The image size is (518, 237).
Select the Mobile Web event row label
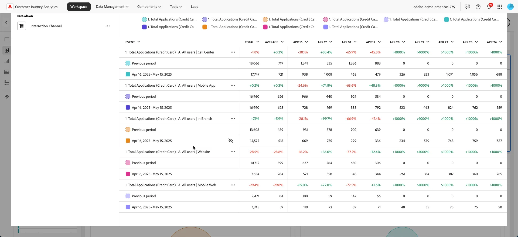171,185
